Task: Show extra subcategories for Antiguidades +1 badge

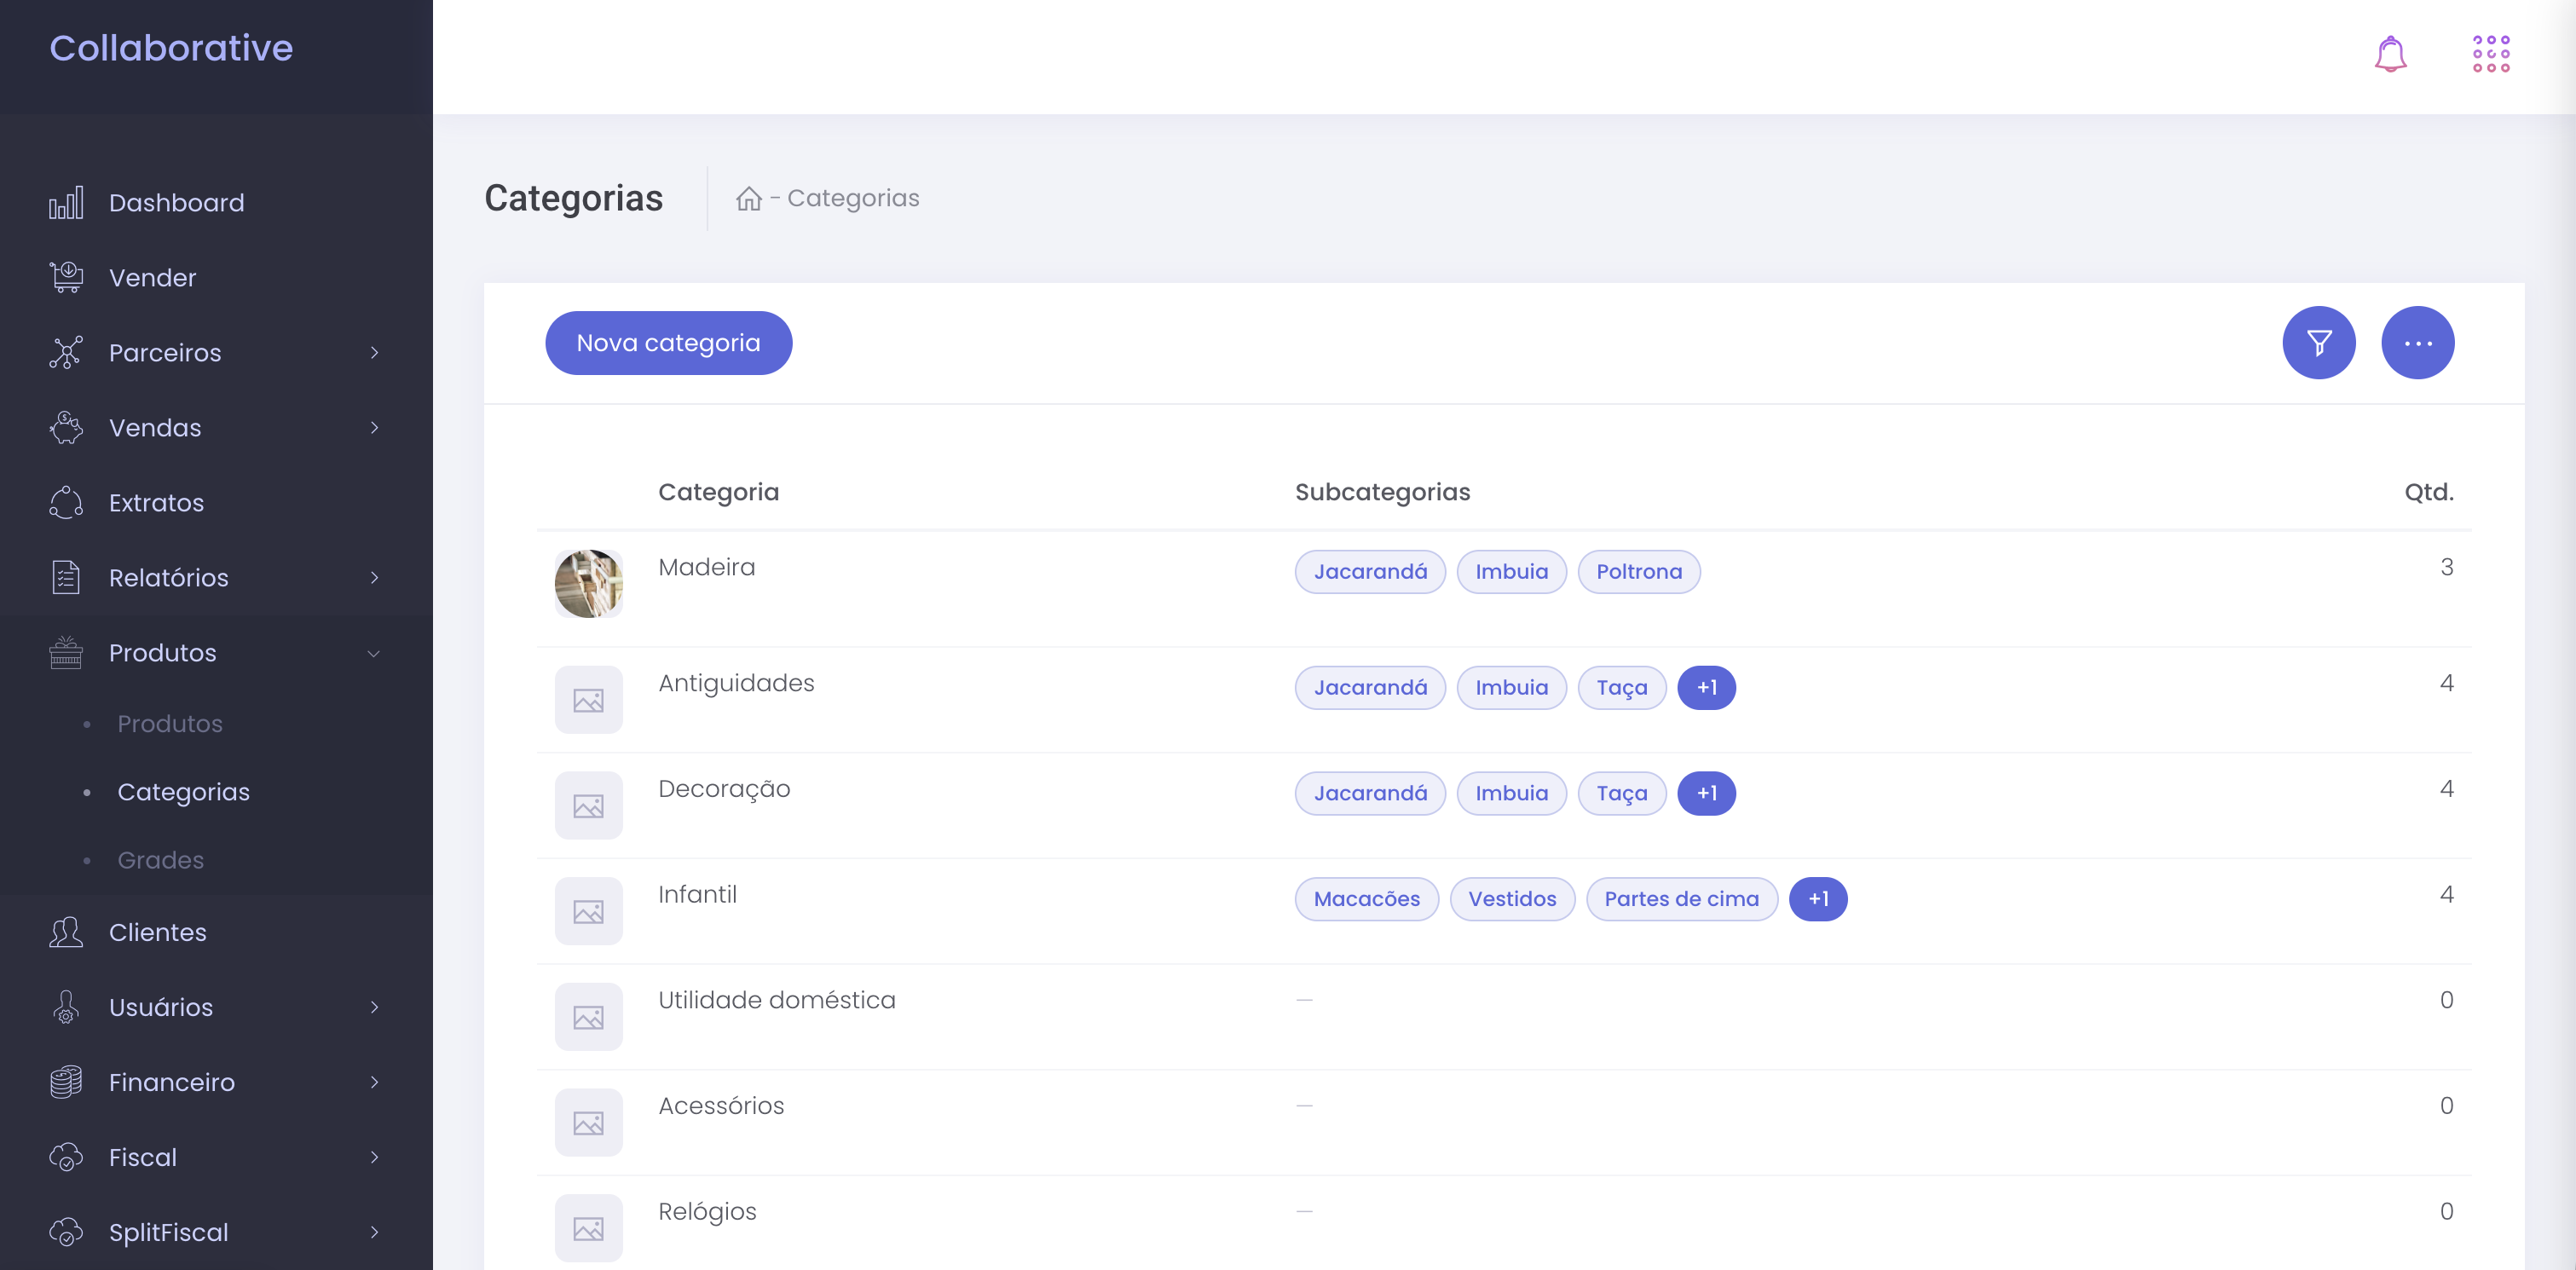Action: tap(1707, 688)
